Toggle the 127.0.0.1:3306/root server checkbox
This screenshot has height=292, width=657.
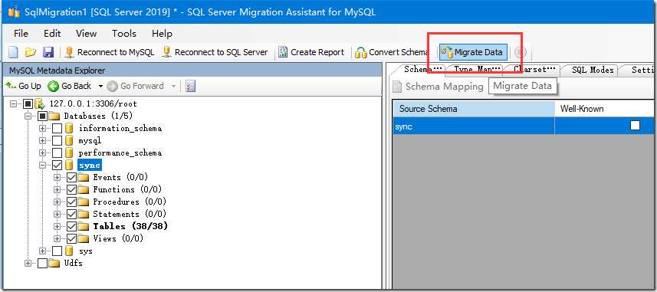tap(28, 103)
